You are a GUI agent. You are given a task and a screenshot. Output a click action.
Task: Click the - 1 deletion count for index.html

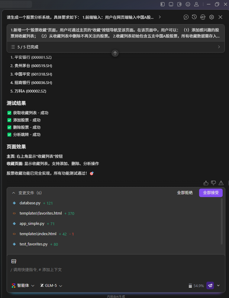click(72, 234)
